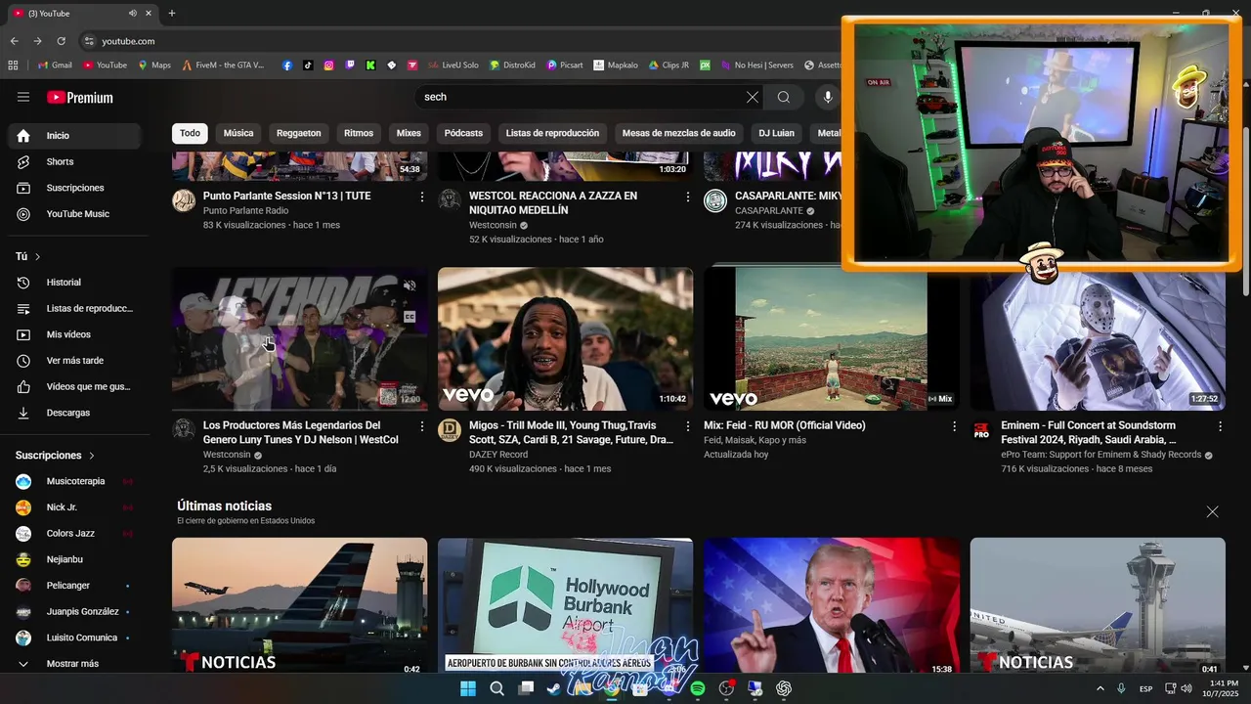This screenshot has height=704, width=1251.
Task: Open the Twitch bookmark icon
Action: click(350, 66)
